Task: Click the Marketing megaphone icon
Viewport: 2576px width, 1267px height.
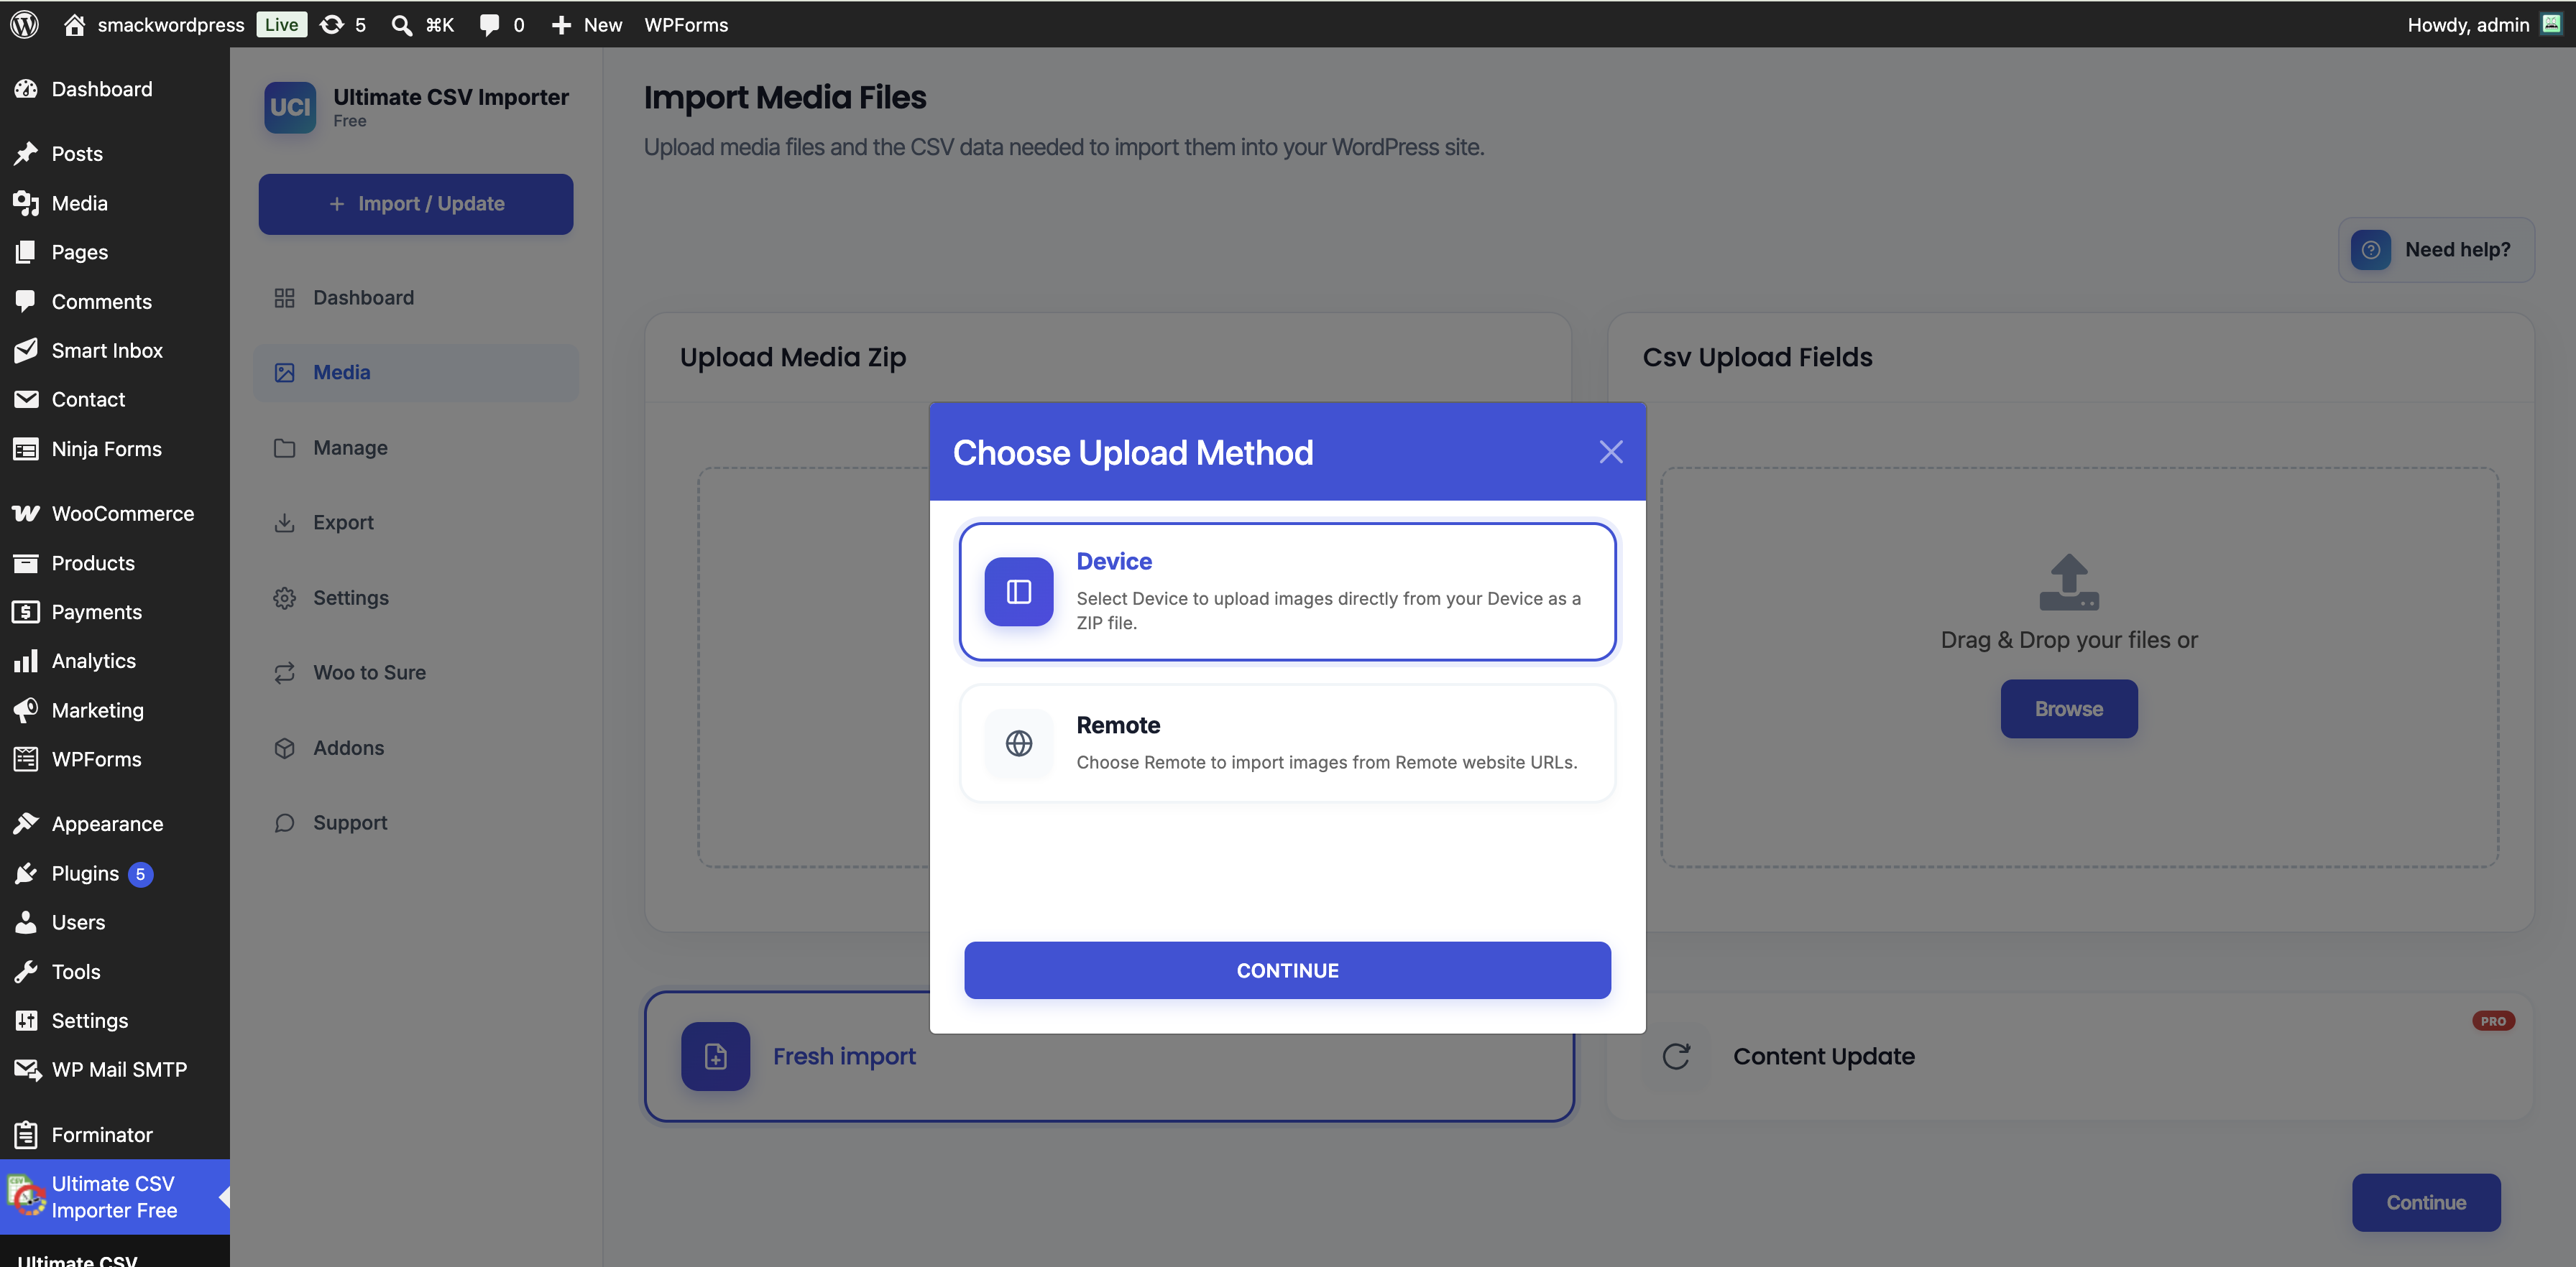Action: tap(26, 710)
